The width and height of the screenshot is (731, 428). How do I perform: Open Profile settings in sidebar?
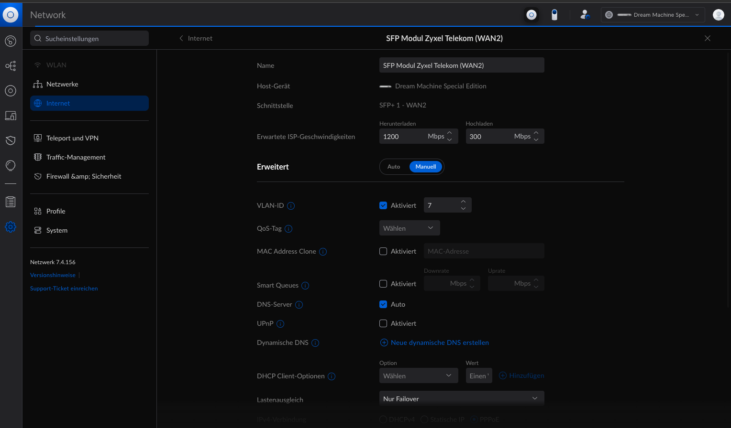point(89,211)
